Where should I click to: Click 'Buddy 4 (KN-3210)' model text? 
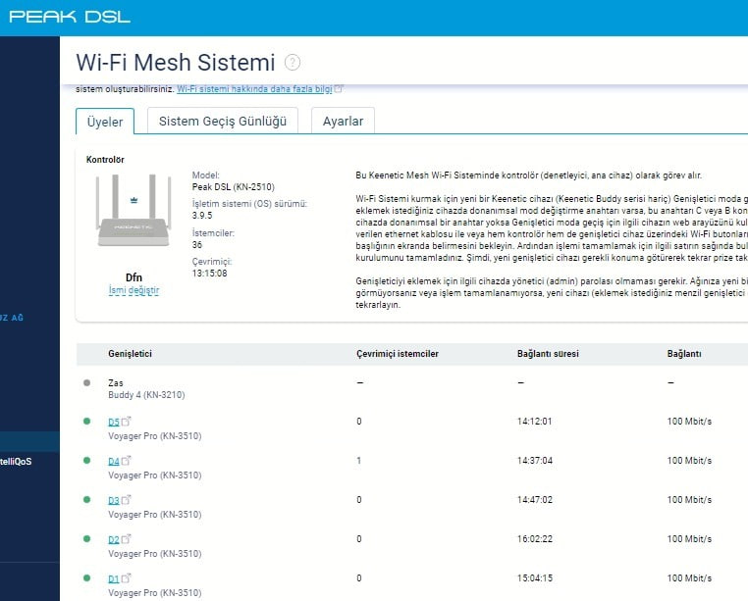point(146,395)
